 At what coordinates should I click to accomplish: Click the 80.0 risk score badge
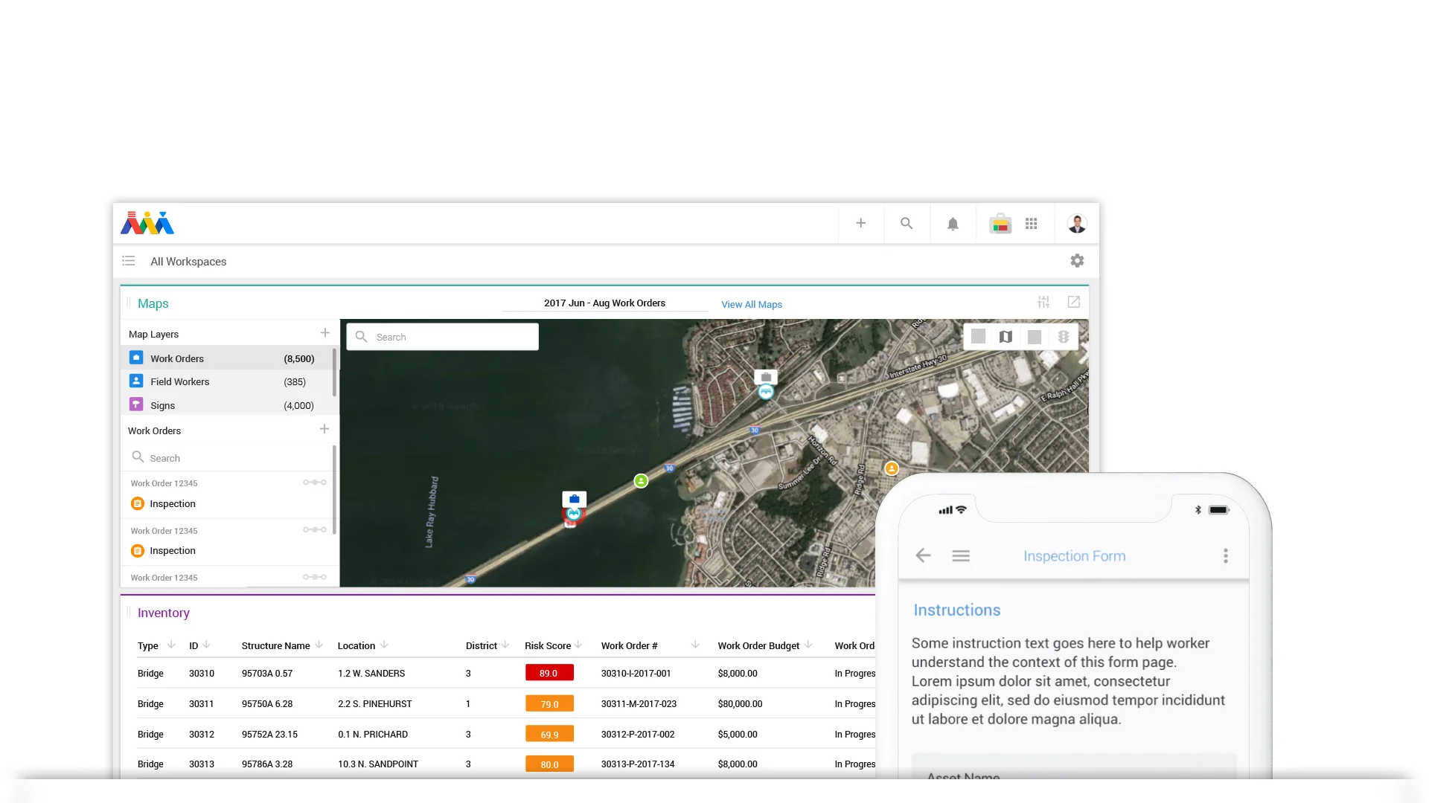(x=549, y=764)
